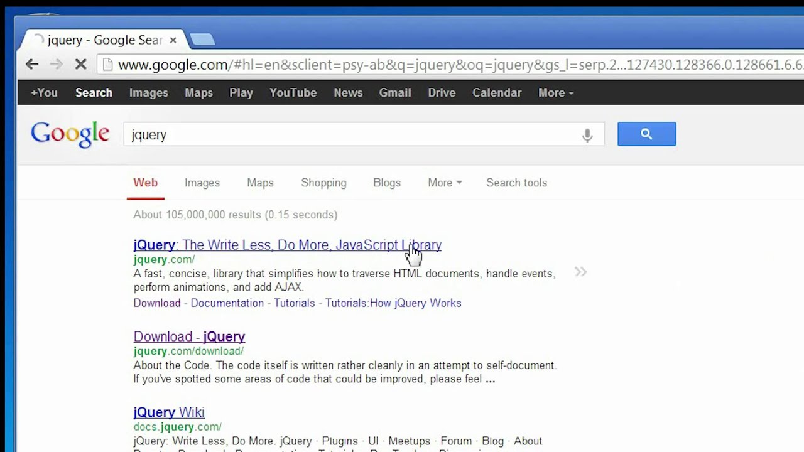This screenshot has width=804, height=452.
Task: Click the Google logo
Action: coord(70,134)
